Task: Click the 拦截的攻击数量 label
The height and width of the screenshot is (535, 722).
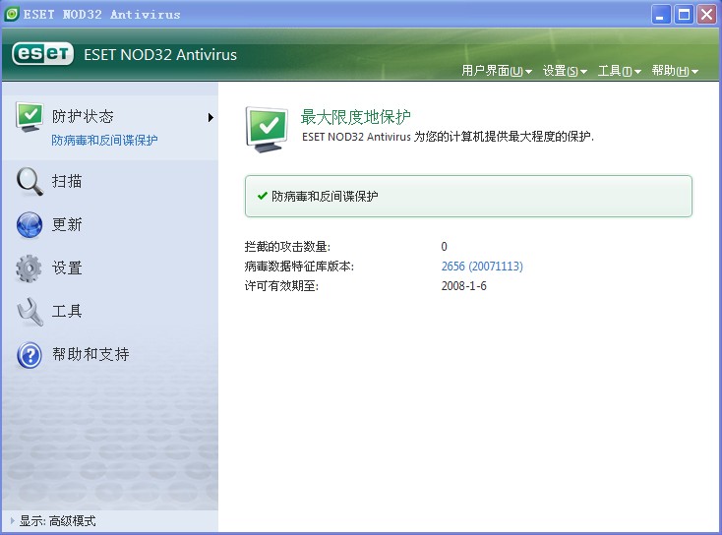Action: (287, 246)
